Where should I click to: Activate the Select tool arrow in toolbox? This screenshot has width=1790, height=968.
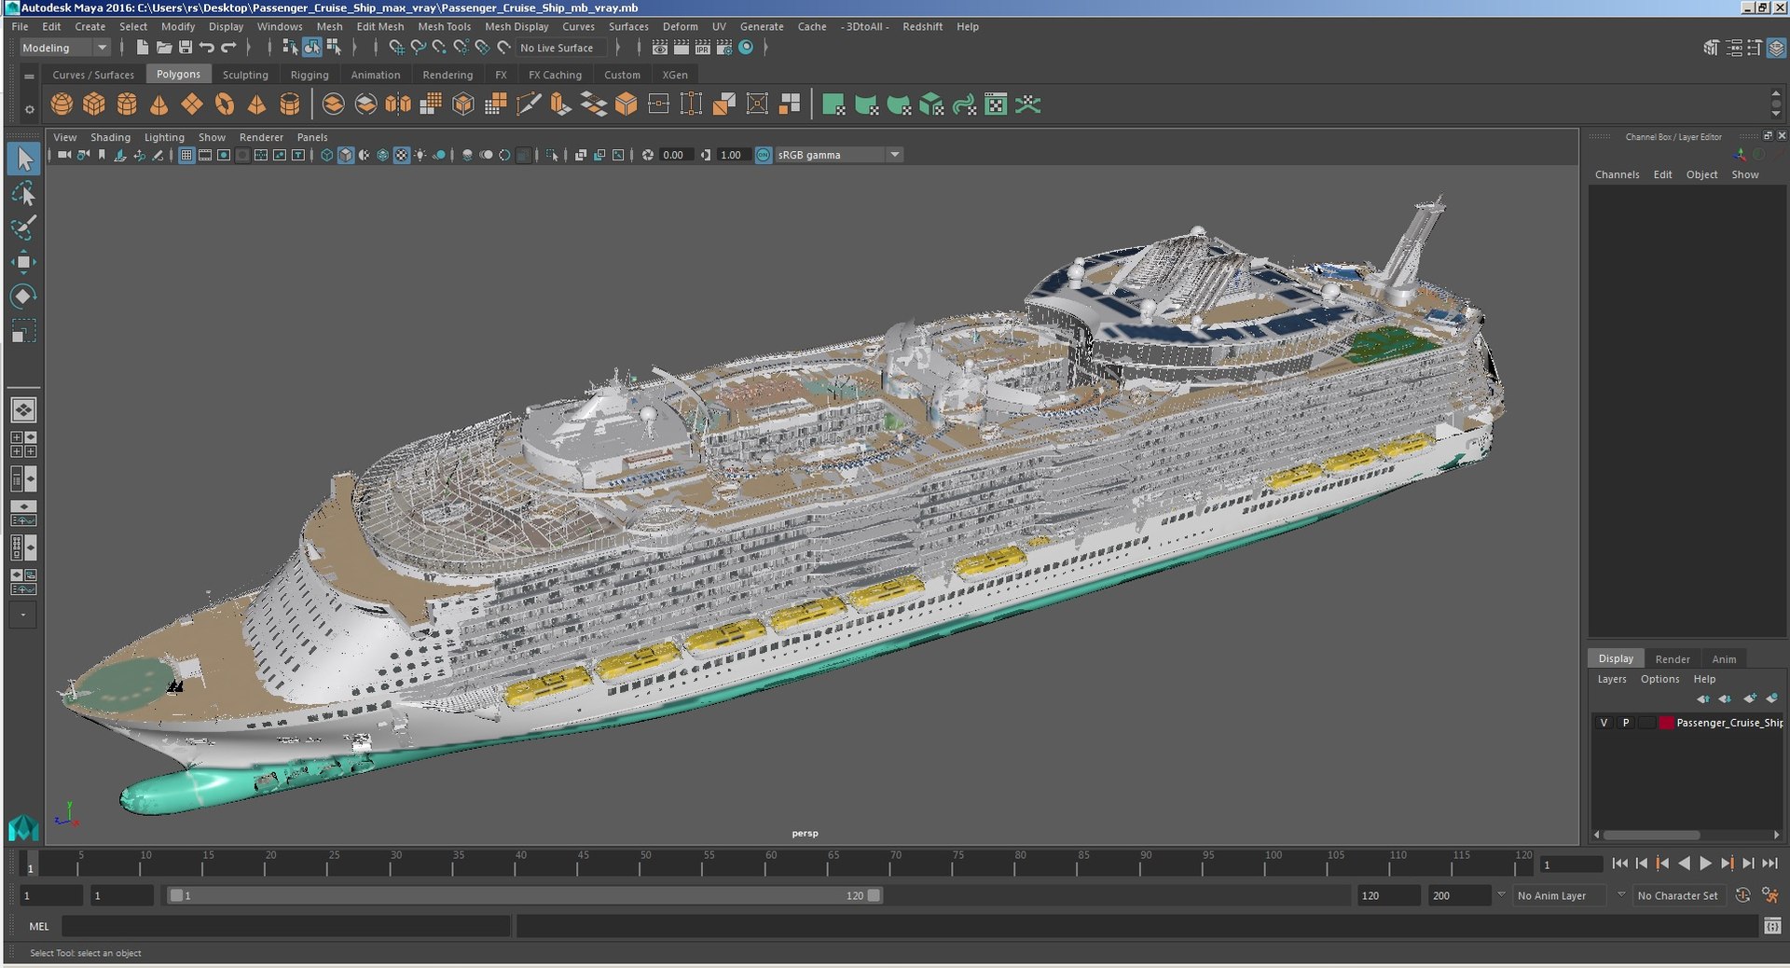point(23,159)
